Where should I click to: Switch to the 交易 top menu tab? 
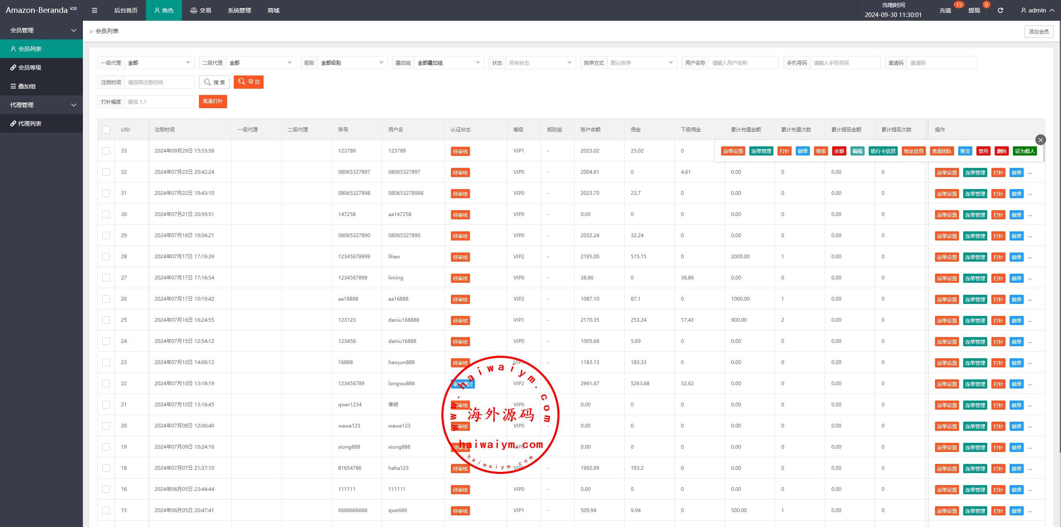pos(201,10)
